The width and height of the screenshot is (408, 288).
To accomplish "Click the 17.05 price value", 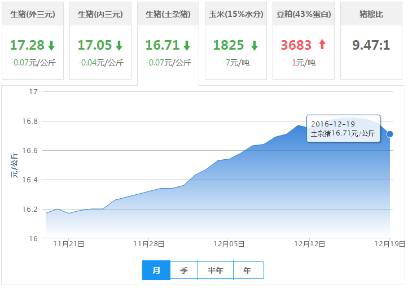I will pos(95,45).
